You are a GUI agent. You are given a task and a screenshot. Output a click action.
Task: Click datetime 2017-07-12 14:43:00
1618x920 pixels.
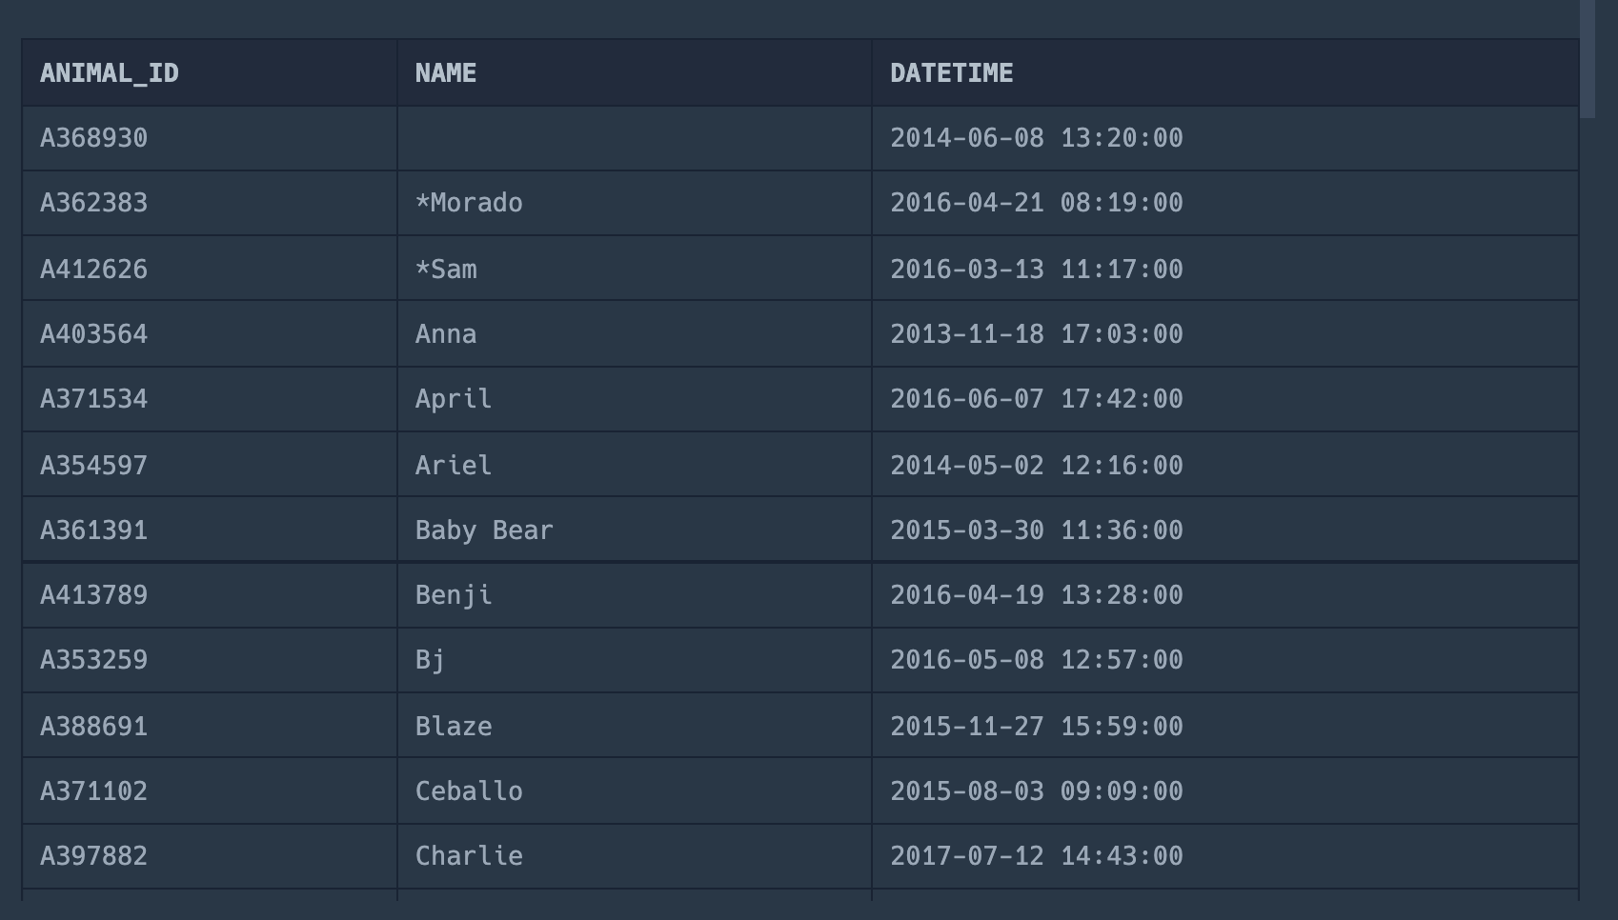coord(1036,856)
